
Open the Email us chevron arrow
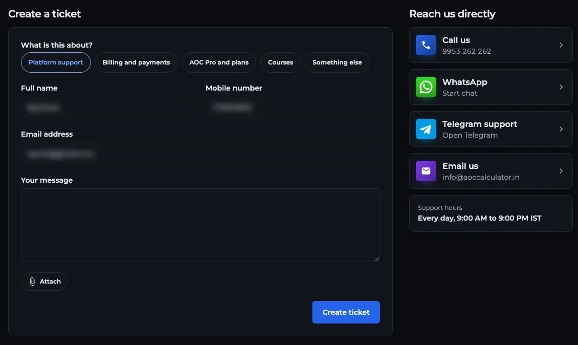click(x=561, y=171)
